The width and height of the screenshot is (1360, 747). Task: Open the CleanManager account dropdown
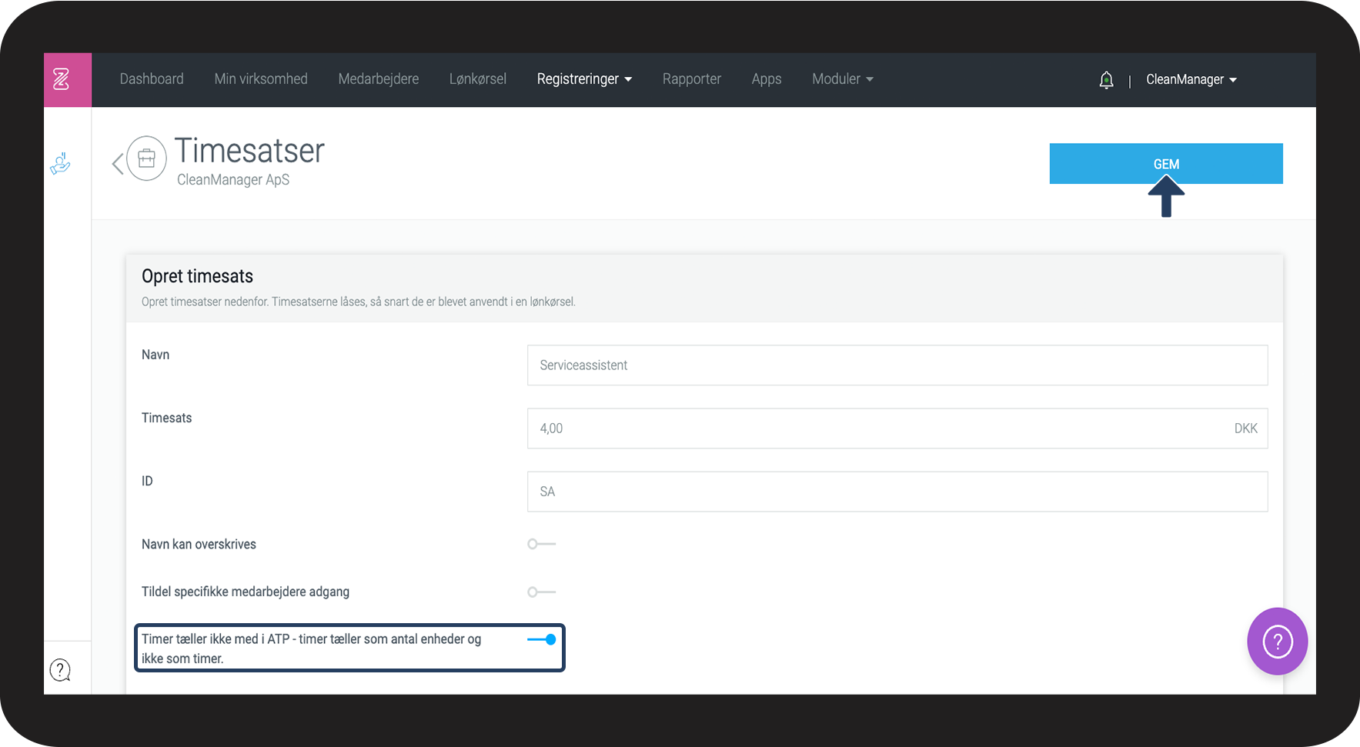1191,80
